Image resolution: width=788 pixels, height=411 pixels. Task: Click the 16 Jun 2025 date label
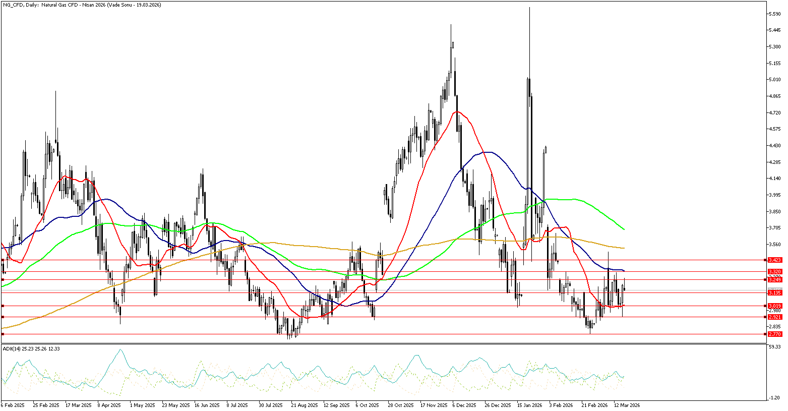tap(207, 405)
